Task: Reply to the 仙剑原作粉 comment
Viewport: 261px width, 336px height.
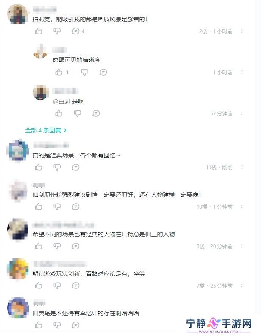Action: click(76, 207)
